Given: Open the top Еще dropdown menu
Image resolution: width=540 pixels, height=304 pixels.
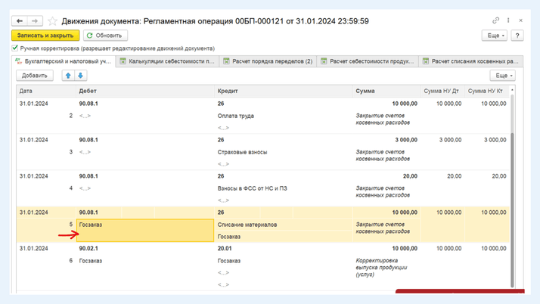Looking at the screenshot, I should click(x=495, y=36).
